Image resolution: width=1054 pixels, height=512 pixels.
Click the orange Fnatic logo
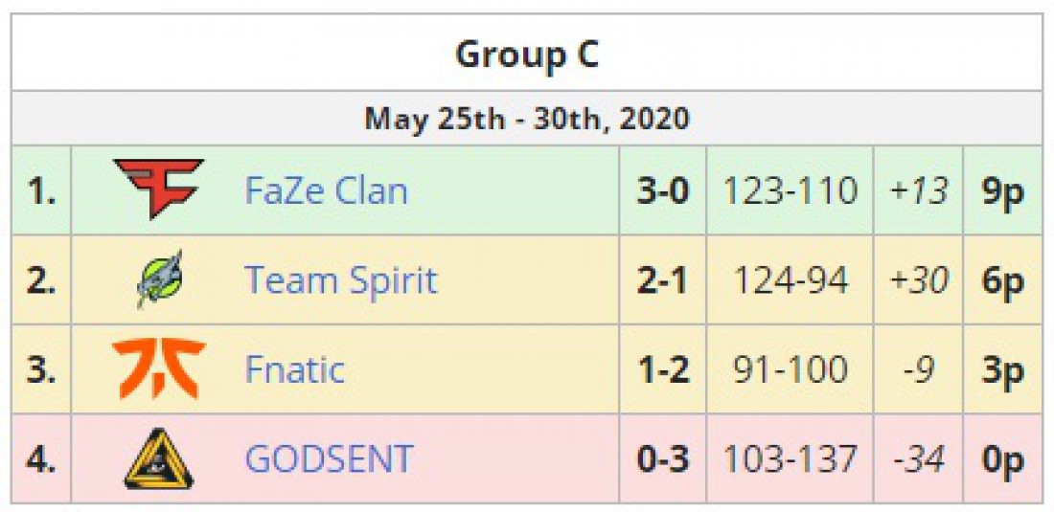[x=159, y=369]
